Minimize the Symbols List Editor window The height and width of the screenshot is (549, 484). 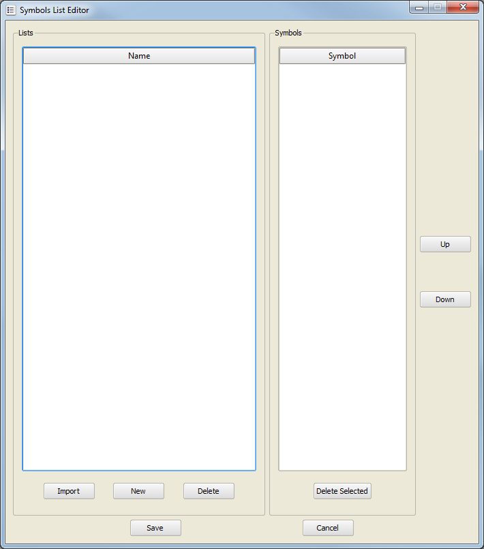click(419, 8)
